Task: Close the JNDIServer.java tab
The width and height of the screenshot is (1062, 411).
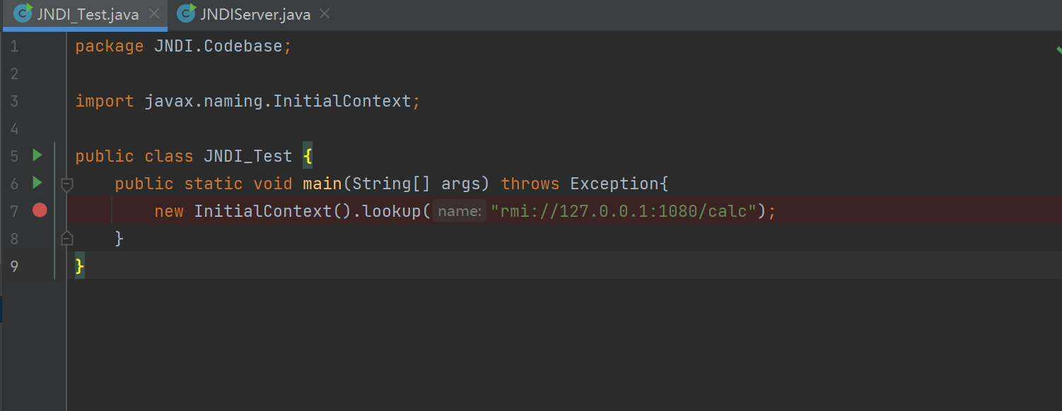Action: point(325,14)
